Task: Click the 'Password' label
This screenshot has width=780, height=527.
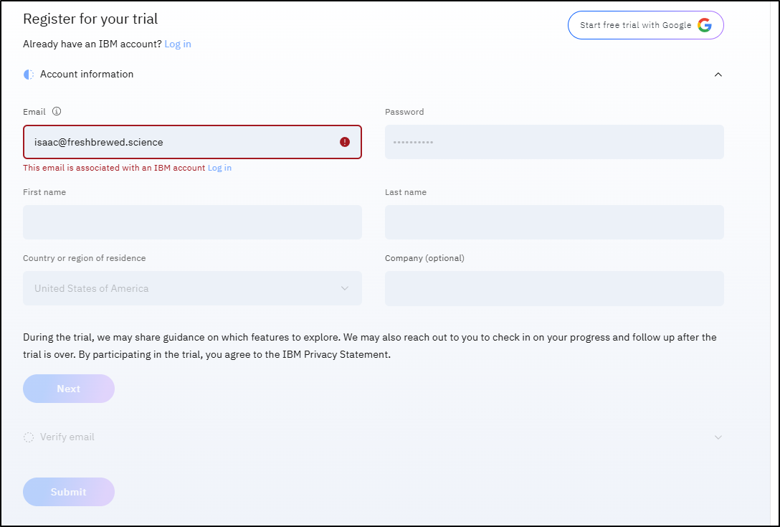Action: click(x=404, y=112)
